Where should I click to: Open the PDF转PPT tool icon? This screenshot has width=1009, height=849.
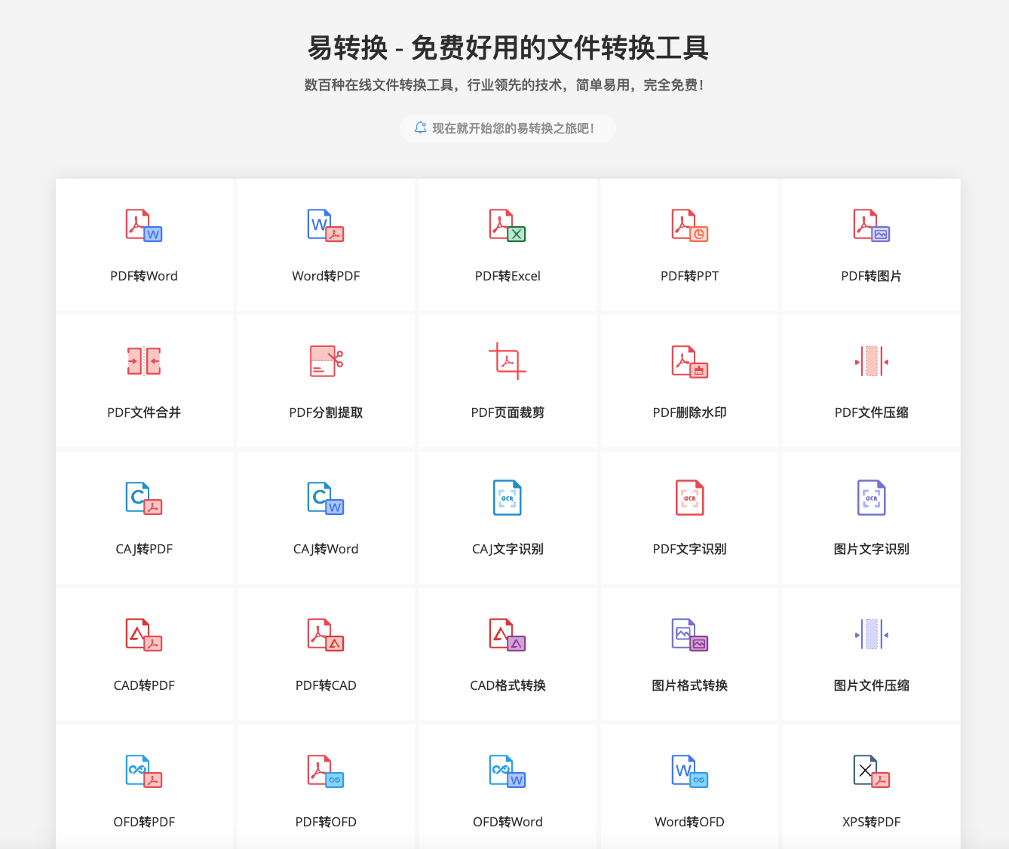pyautogui.click(x=690, y=225)
